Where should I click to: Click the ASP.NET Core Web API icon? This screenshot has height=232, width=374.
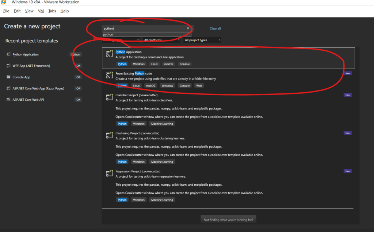pyautogui.click(x=8, y=100)
